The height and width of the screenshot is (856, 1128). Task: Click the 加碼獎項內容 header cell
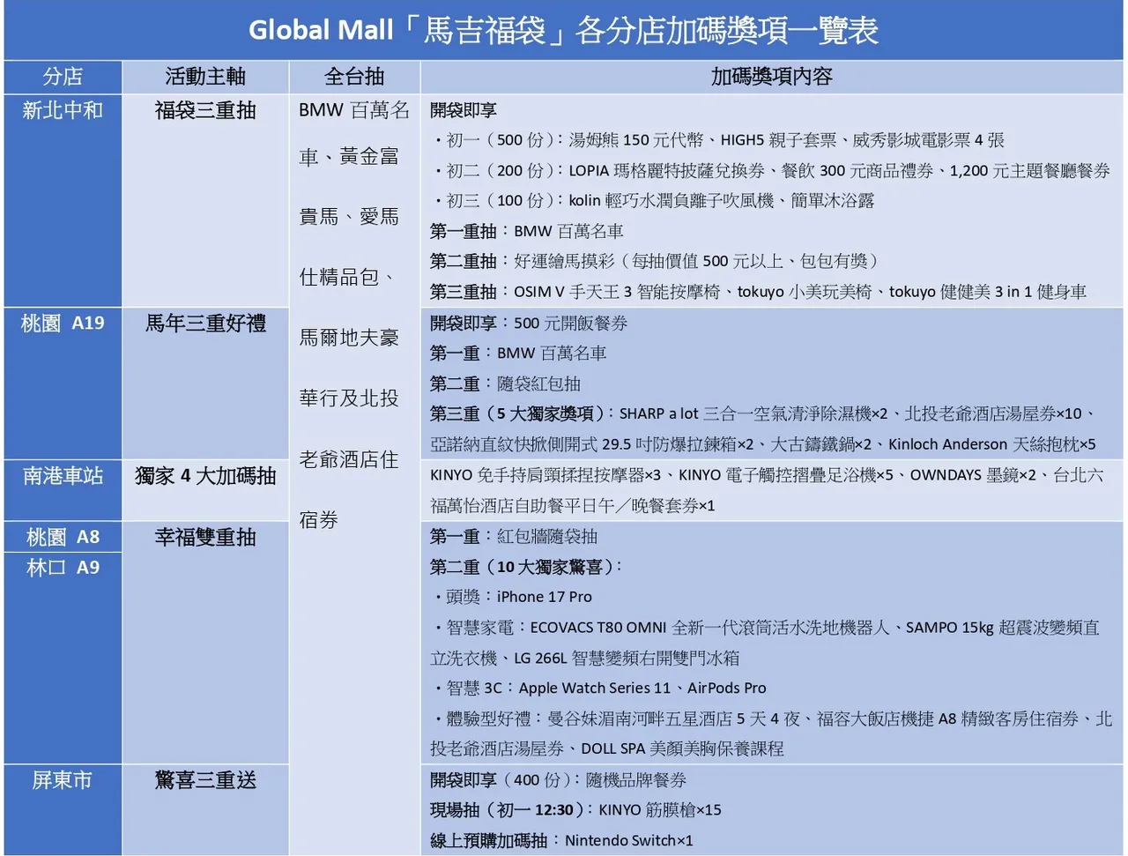pyautogui.click(x=771, y=77)
